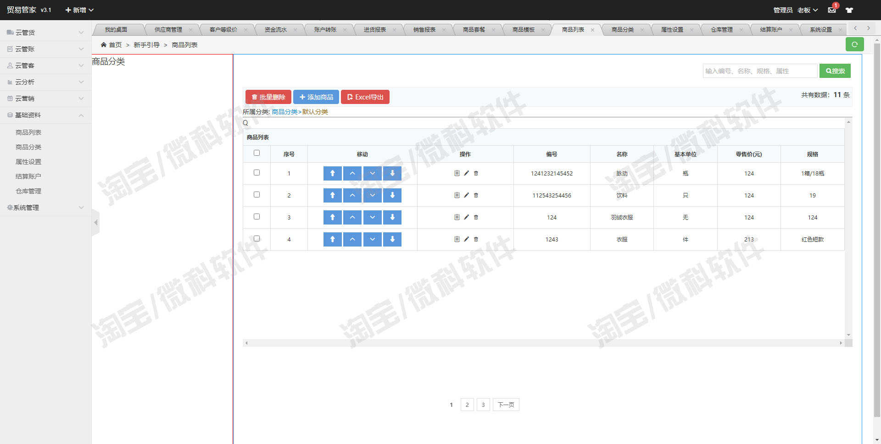Switch to the 供应商管理 tab
The image size is (881, 444).
[168, 30]
